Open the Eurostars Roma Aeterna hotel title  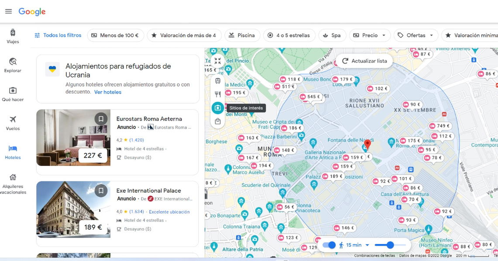click(x=149, y=119)
